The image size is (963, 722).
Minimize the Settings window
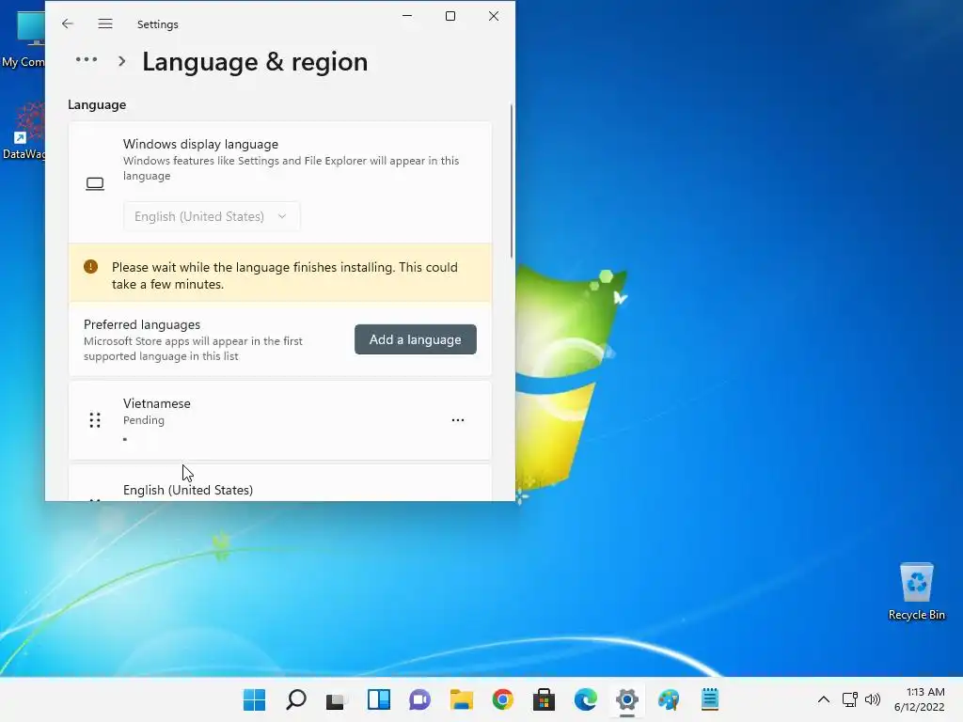coord(407,16)
